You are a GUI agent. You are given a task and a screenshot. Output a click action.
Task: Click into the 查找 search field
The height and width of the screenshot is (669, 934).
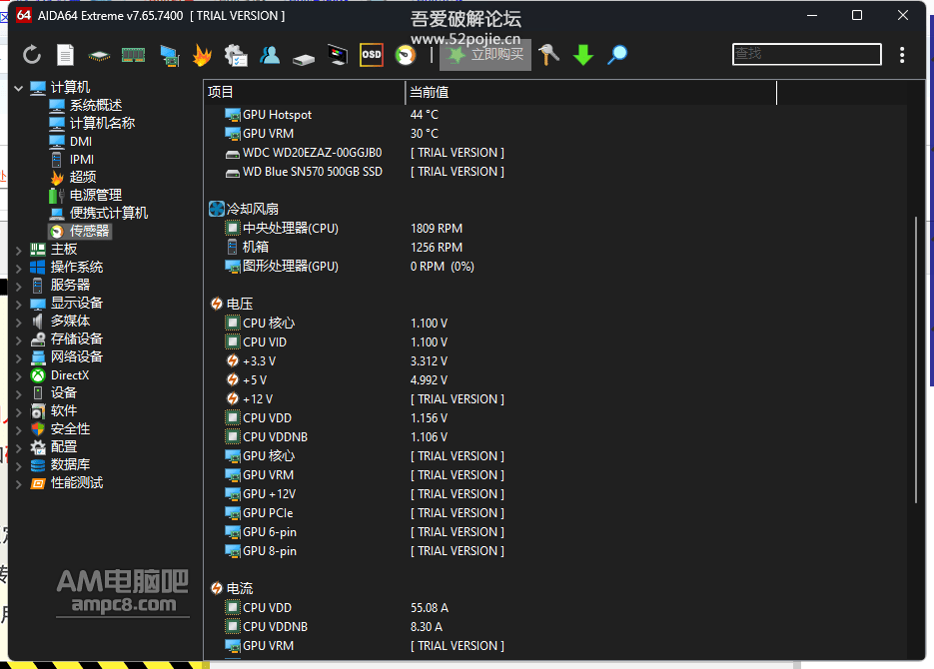[806, 54]
